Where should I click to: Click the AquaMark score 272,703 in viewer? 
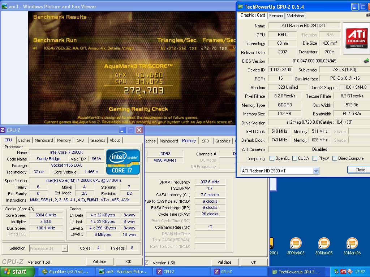pos(144,91)
